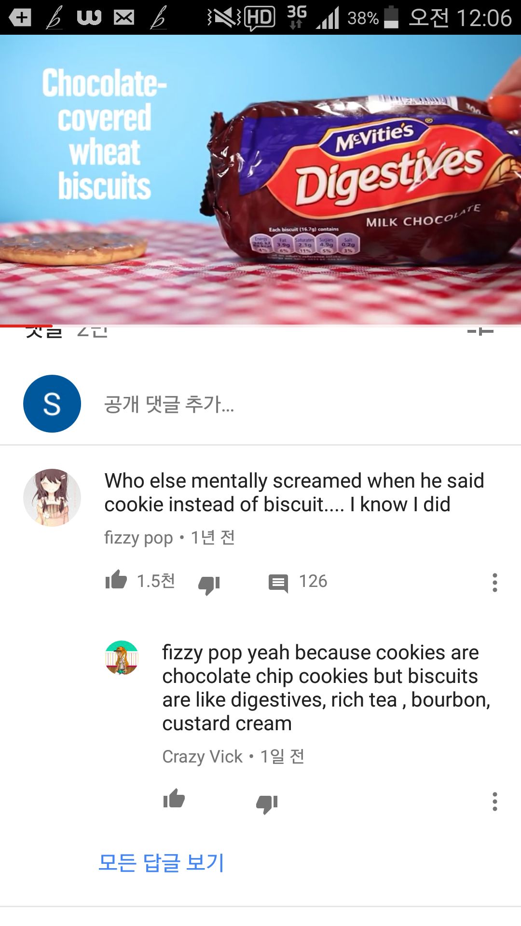Dislike fizzy pop's comment
The width and height of the screenshot is (521, 926).
(x=209, y=585)
